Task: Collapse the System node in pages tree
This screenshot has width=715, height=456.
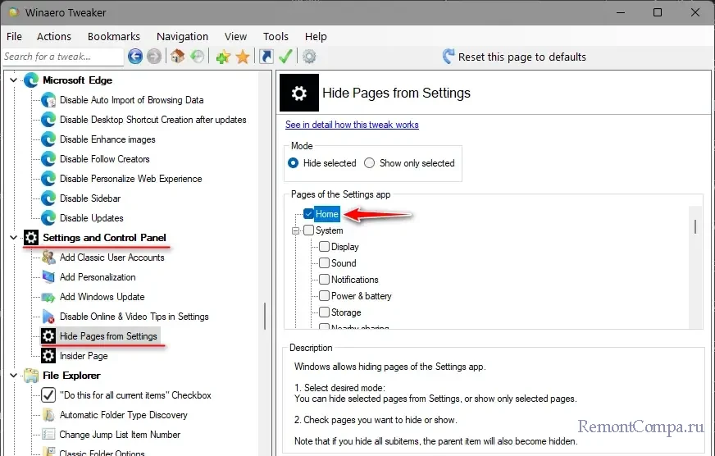Action: [296, 230]
